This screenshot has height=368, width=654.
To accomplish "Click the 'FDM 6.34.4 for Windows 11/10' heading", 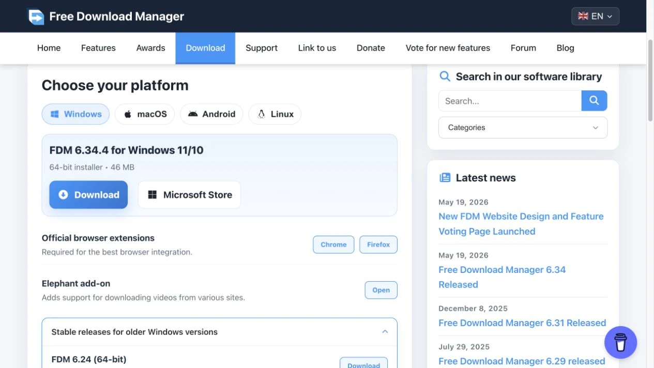I will (127, 150).
